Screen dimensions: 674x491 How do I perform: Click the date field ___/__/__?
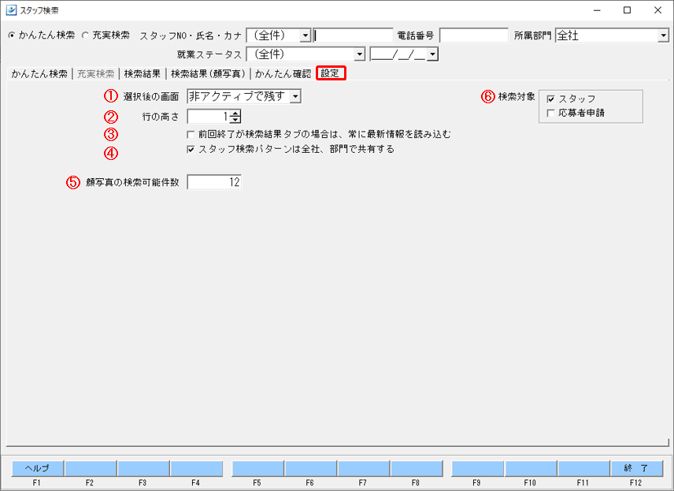tap(398, 54)
